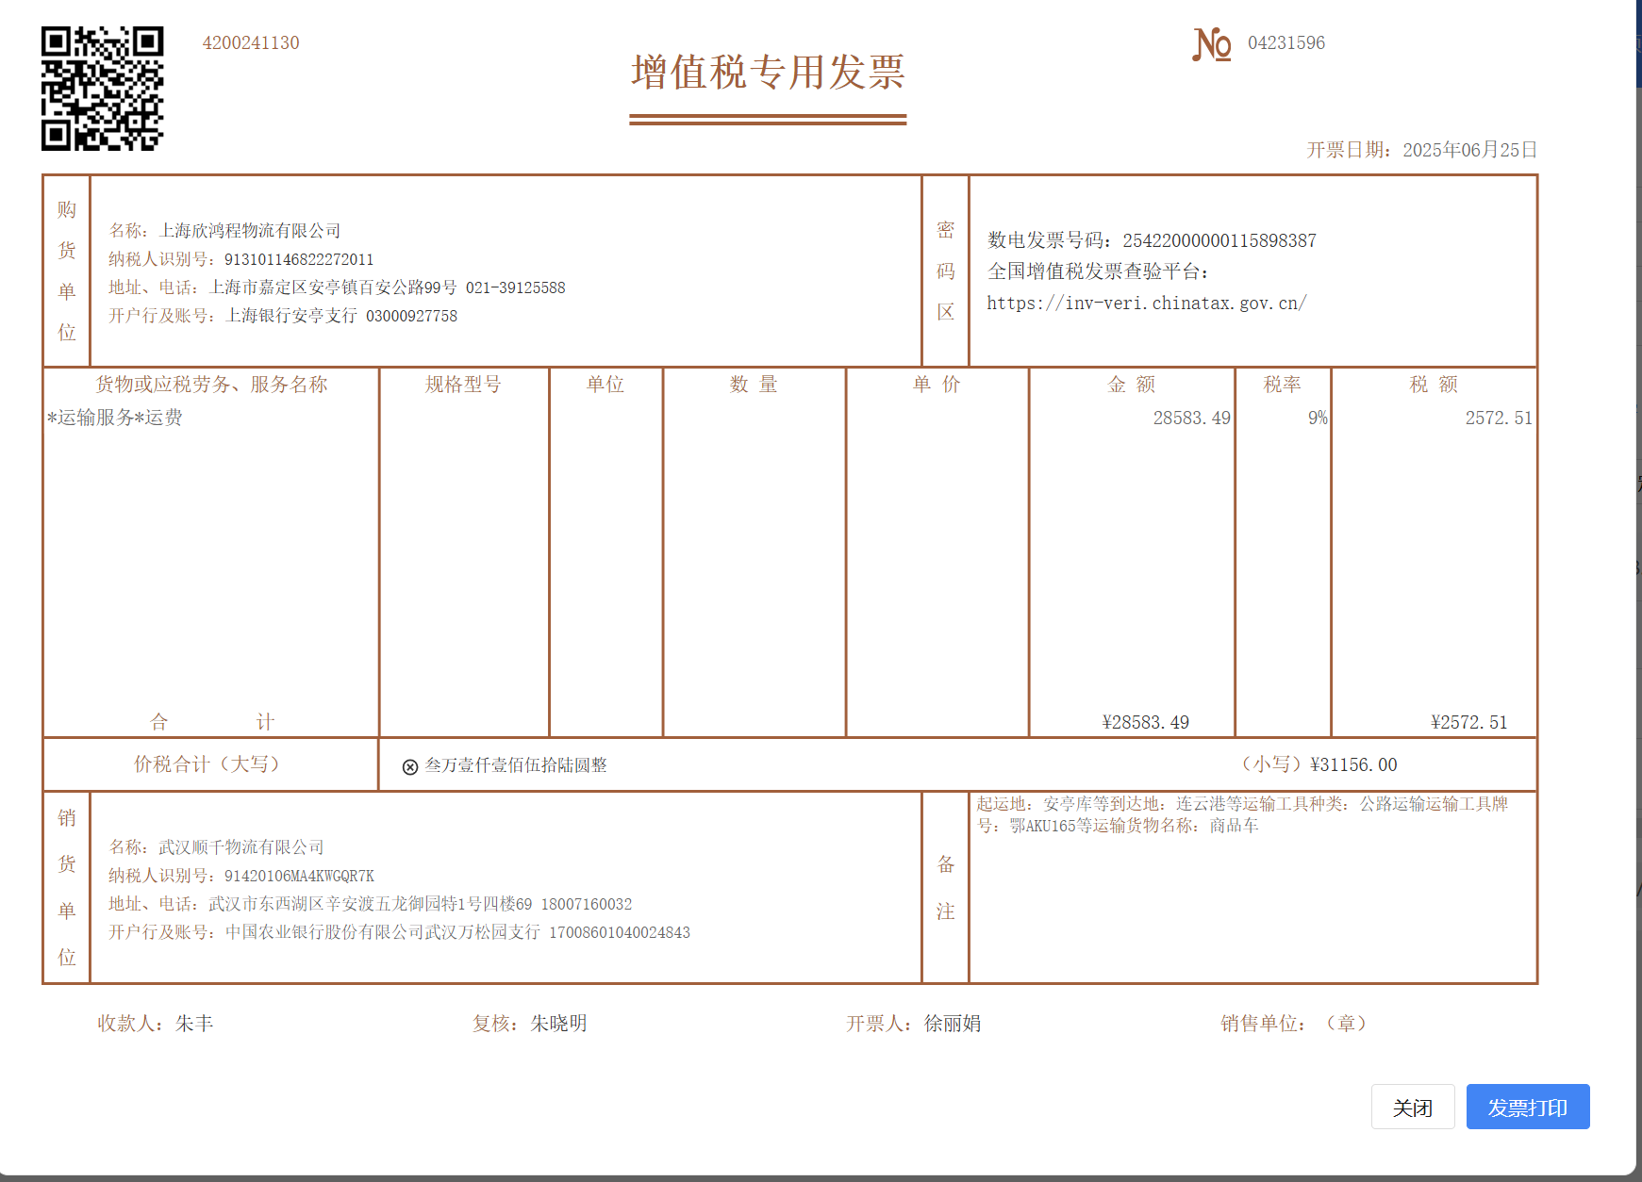1642x1182 pixels.
Task: Select the total tax amount ¥2572.51
Action: click(1468, 723)
